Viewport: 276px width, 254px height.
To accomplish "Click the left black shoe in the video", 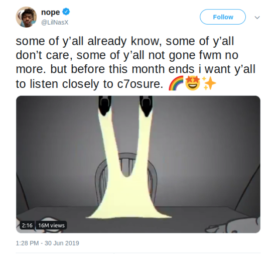I will tap(105, 105).
